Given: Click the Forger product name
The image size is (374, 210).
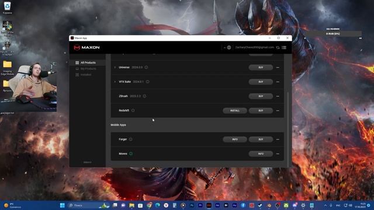Looking at the screenshot, I should pos(123,139).
